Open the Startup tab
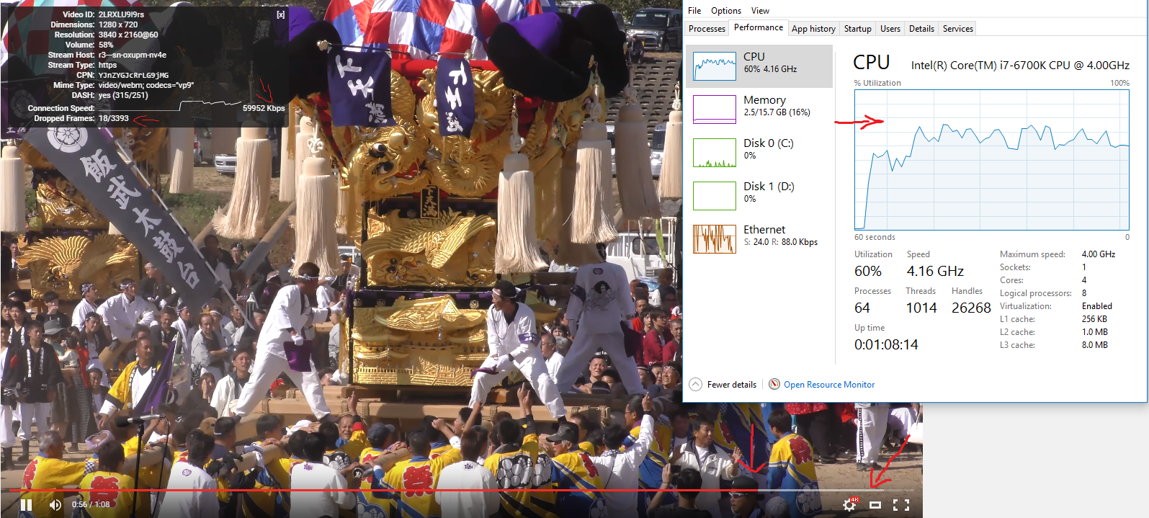Viewport: 1149px width, 518px height. click(x=857, y=29)
